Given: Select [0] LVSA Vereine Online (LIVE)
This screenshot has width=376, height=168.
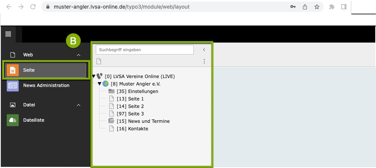Looking at the screenshot, I should [140, 77].
